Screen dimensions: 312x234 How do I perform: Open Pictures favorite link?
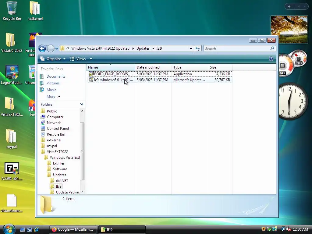pyautogui.click(x=53, y=83)
